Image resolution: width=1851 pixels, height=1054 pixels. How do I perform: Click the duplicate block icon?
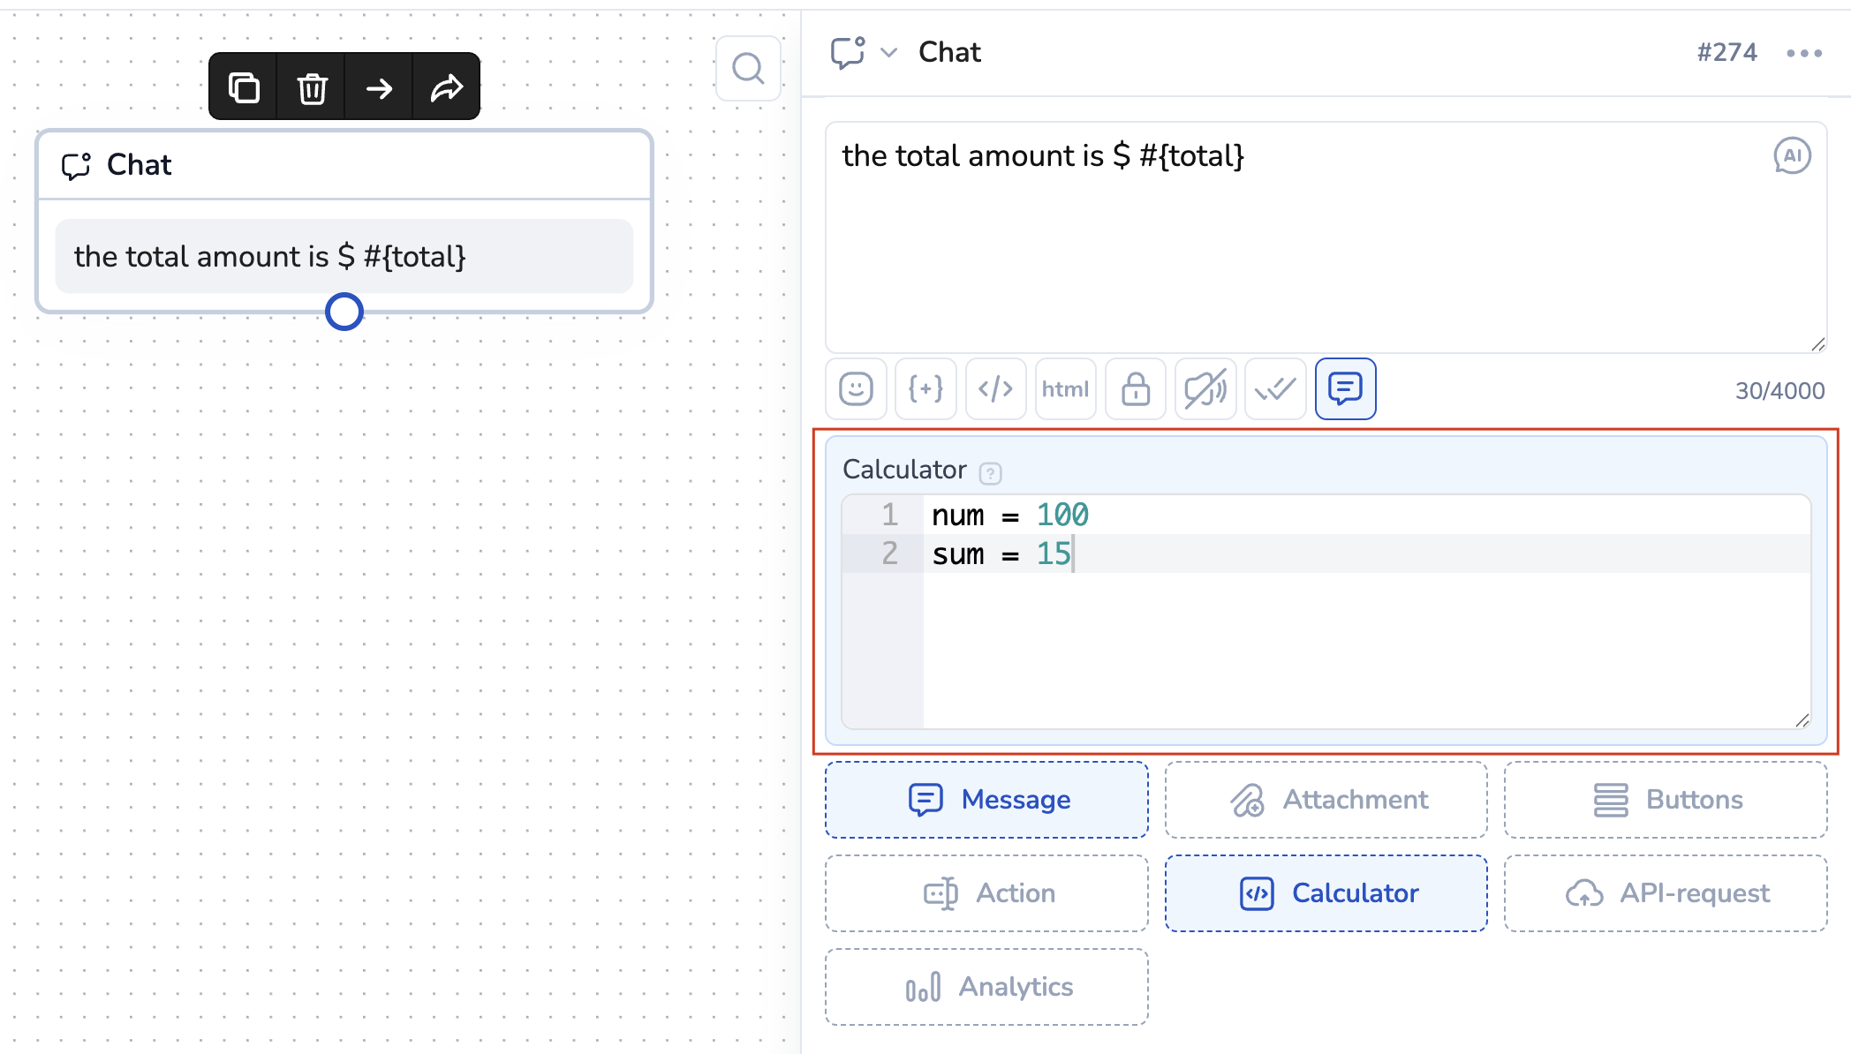coord(244,87)
